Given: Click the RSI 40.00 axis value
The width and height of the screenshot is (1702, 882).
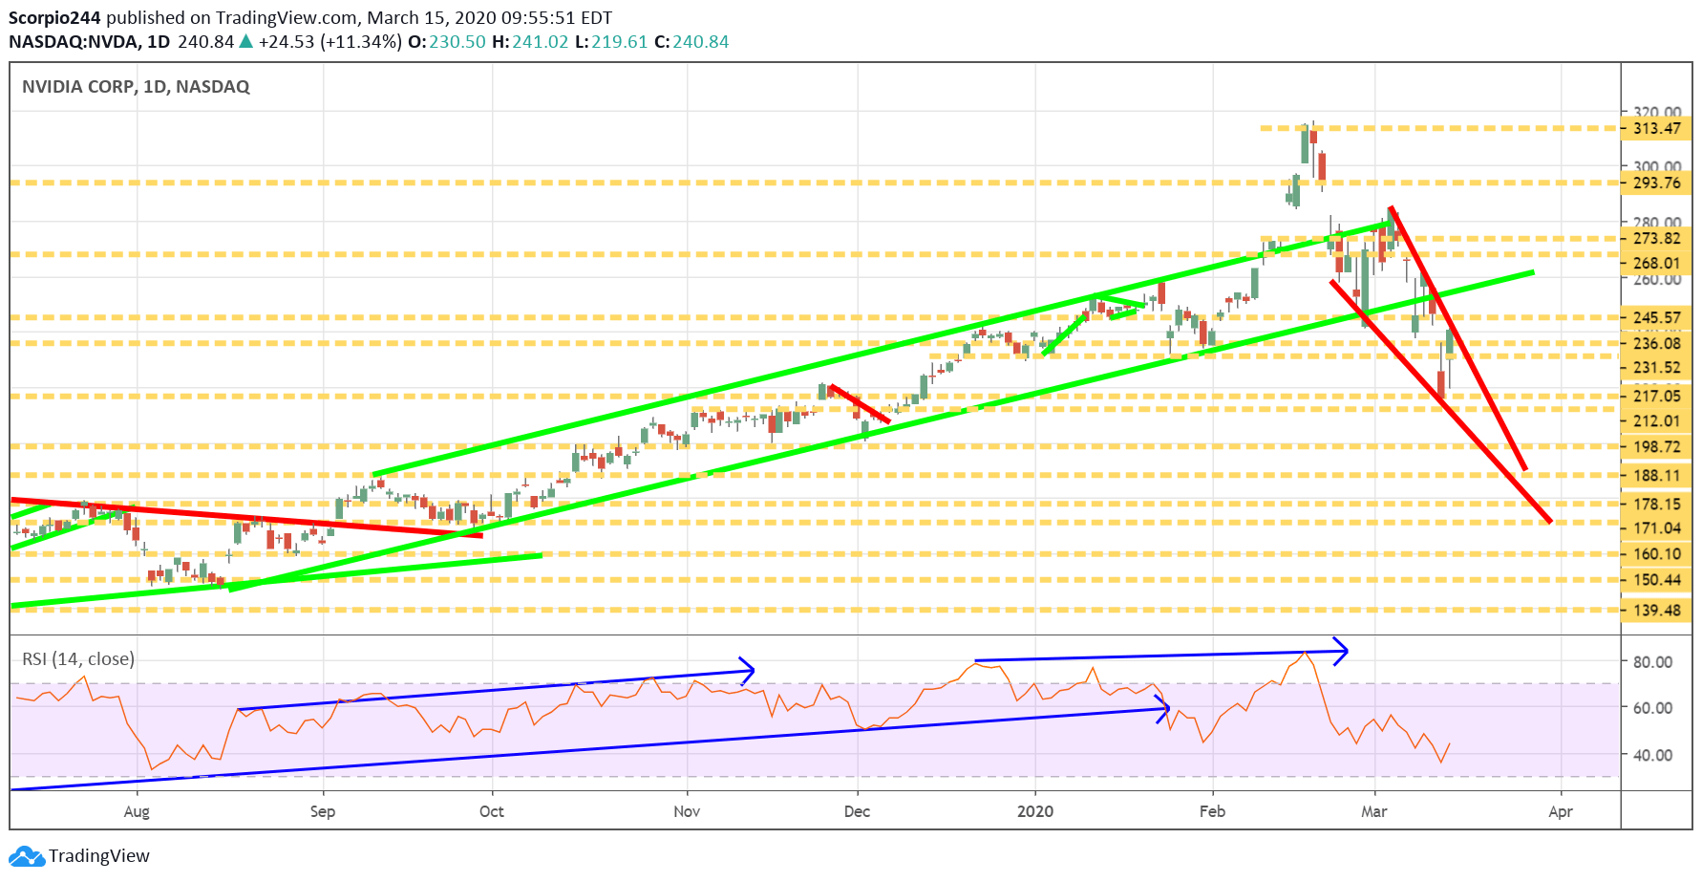Looking at the screenshot, I should pos(1652,754).
